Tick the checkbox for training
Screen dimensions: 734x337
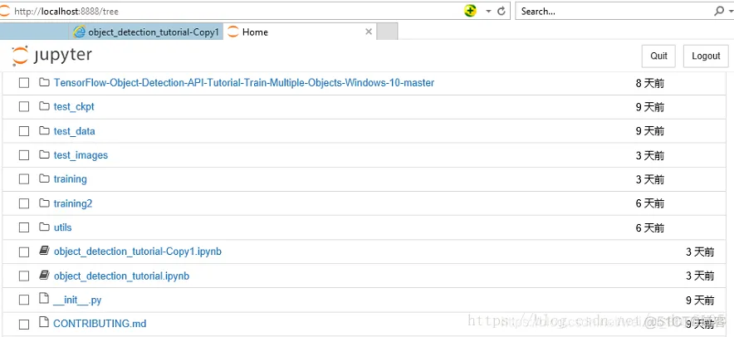(24, 179)
